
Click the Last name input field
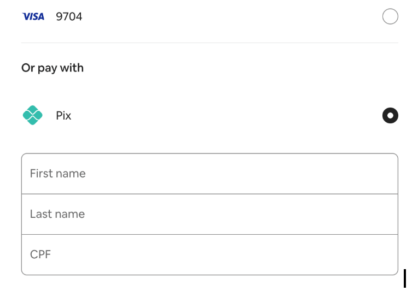coord(210,214)
